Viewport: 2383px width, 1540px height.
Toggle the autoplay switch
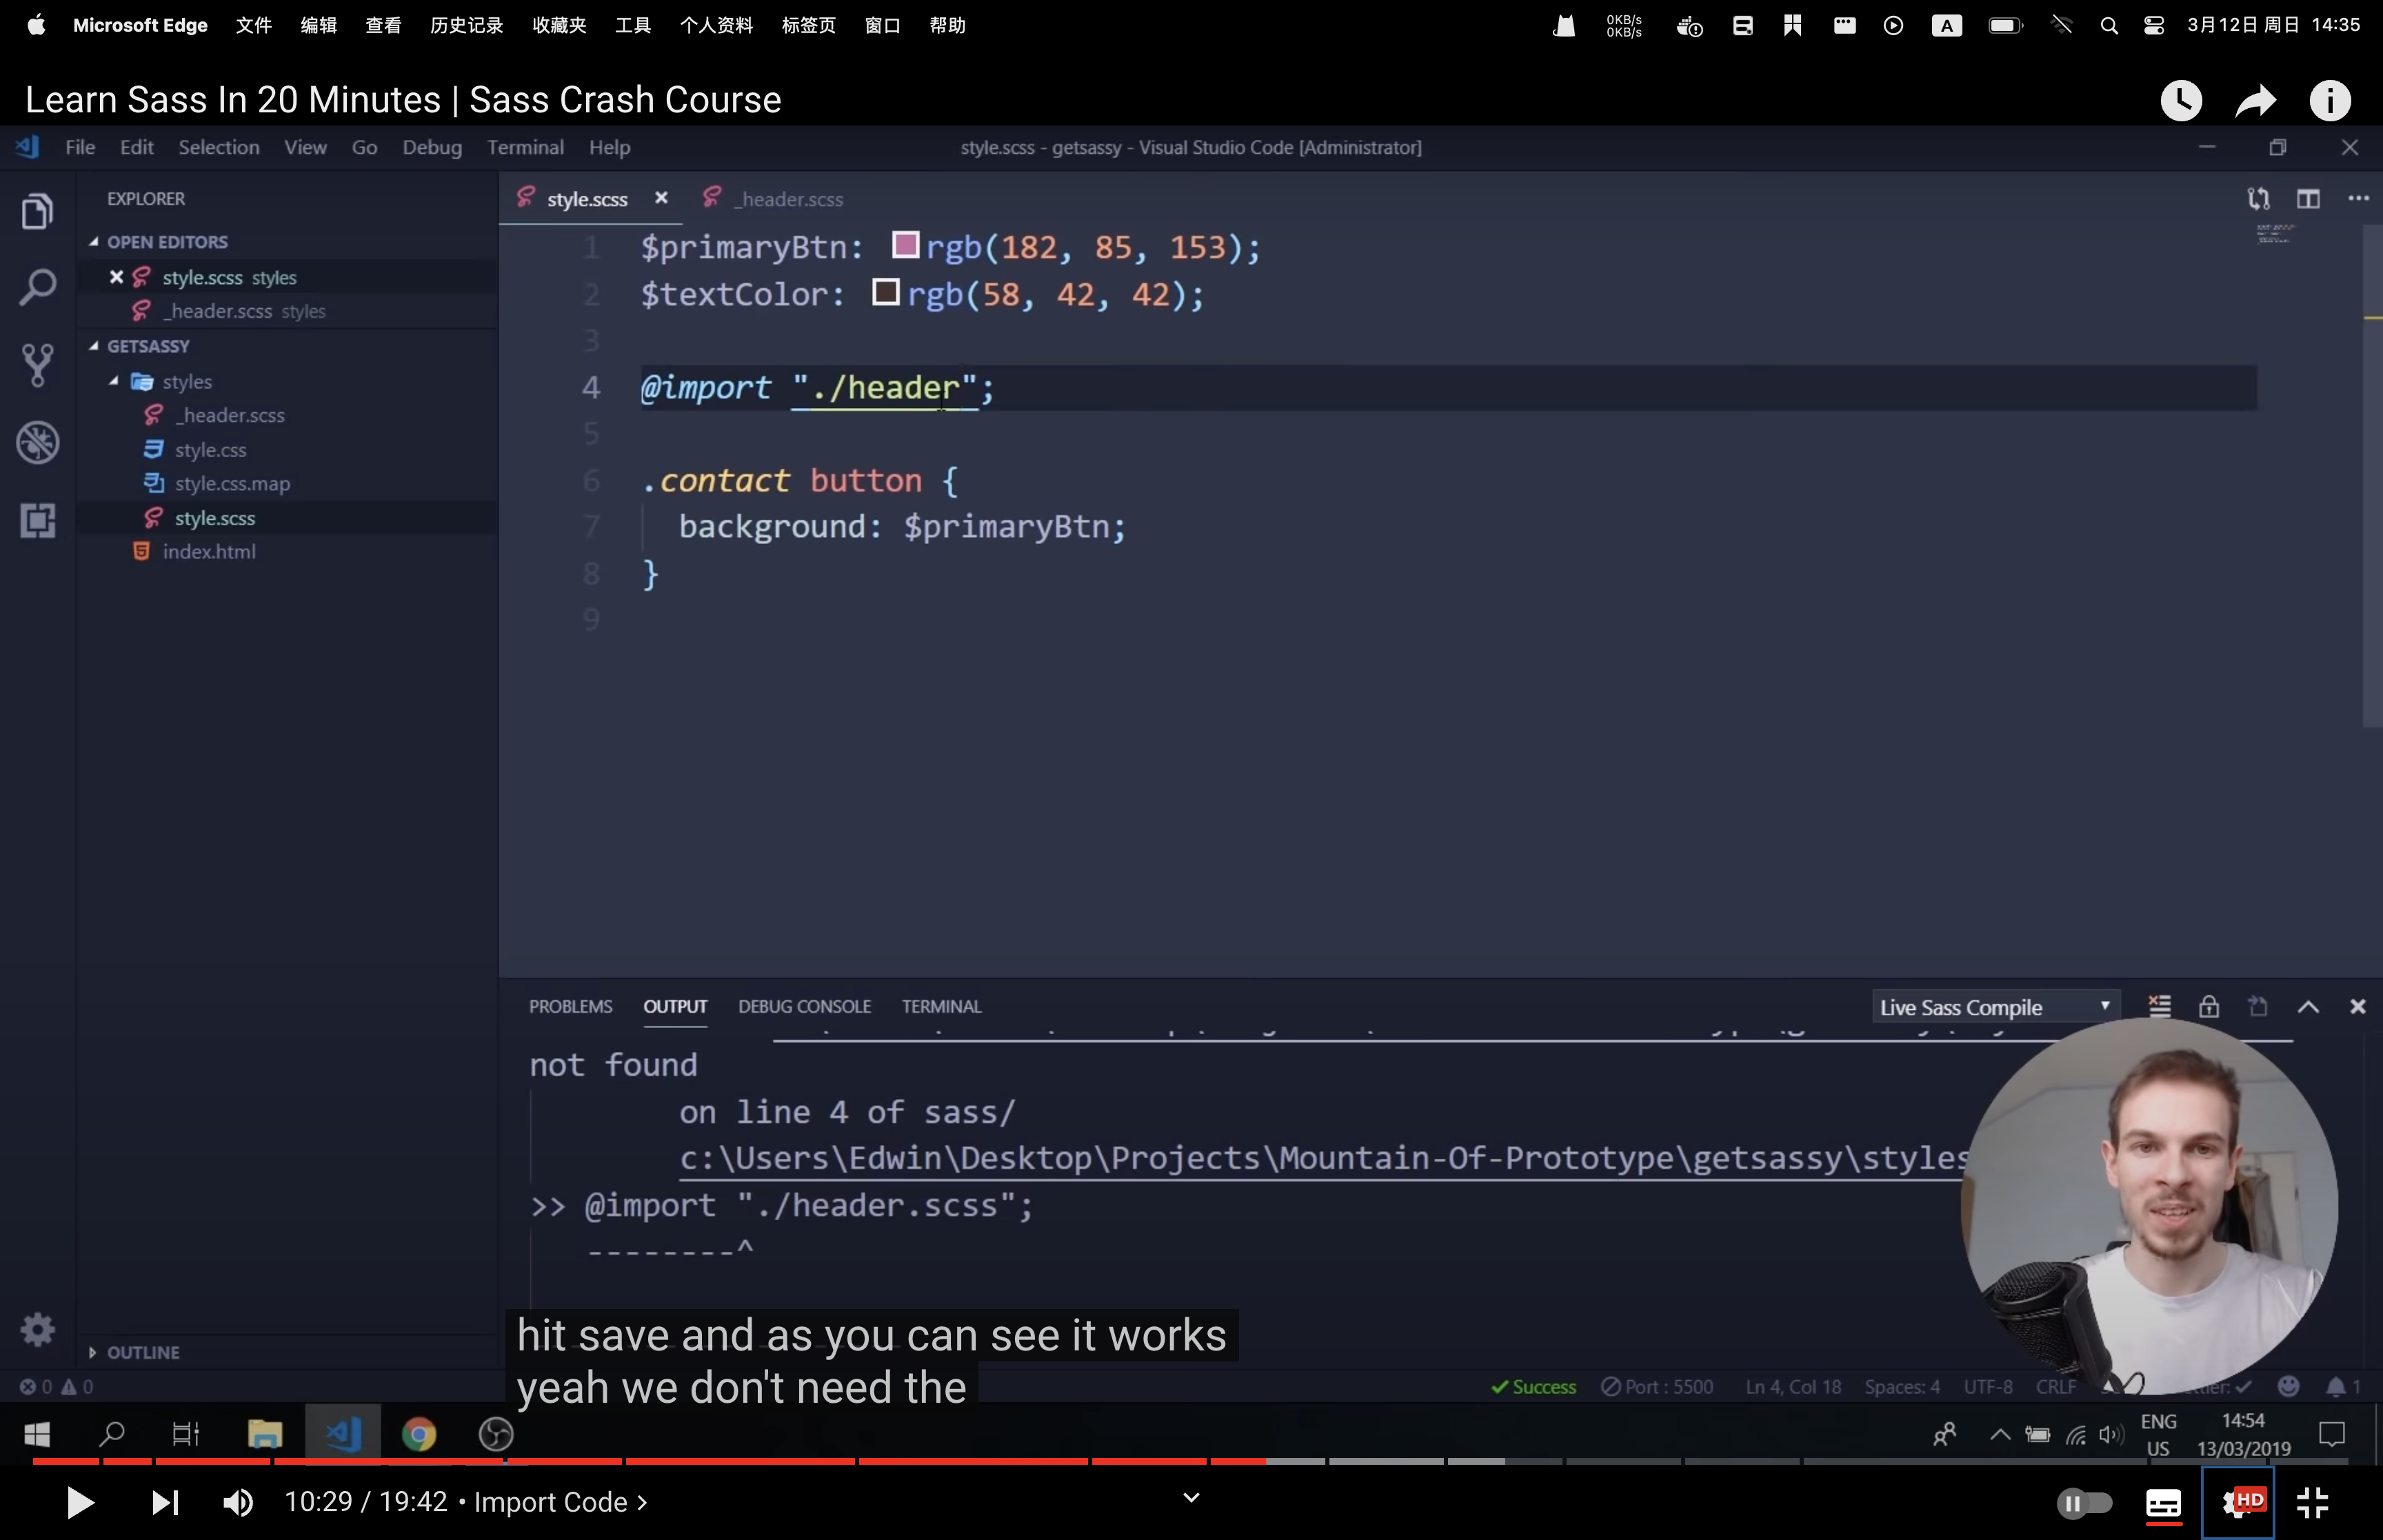[x=2084, y=1502]
